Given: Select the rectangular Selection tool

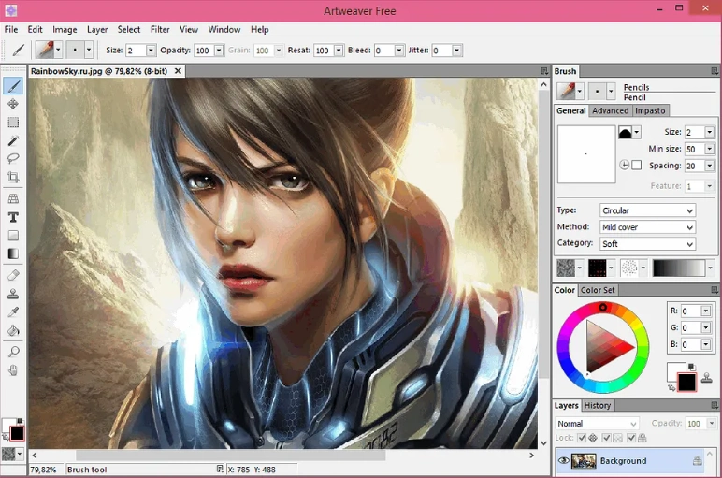Looking at the screenshot, I should tap(13, 122).
